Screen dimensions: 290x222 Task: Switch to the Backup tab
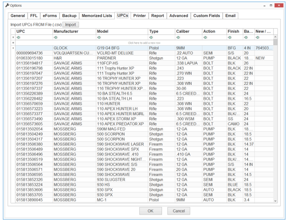pyautogui.click(x=69, y=16)
